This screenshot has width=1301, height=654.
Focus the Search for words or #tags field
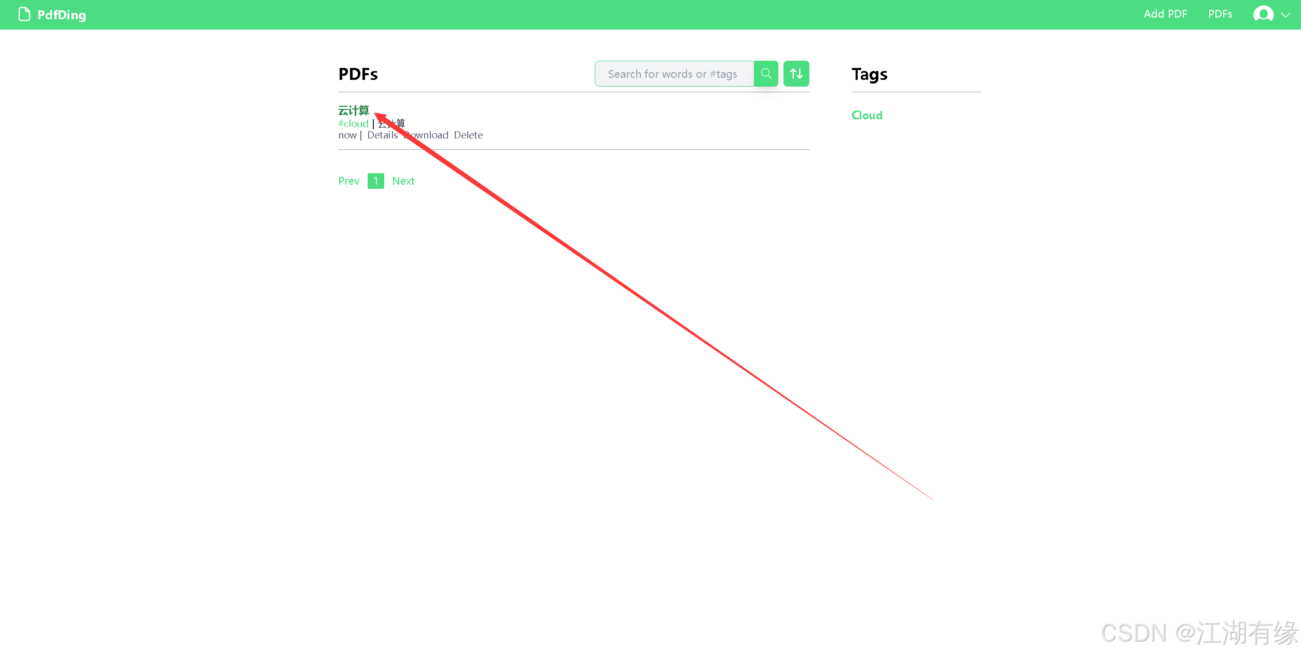pos(674,74)
